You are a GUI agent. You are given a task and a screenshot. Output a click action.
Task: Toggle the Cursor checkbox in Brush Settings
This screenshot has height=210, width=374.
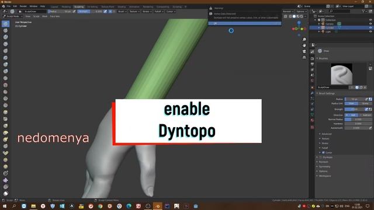pyautogui.click(x=323, y=152)
